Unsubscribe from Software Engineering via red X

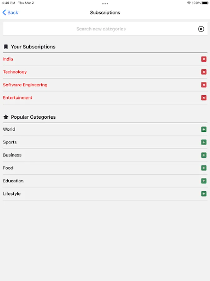pyautogui.click(x=204, y=85)
